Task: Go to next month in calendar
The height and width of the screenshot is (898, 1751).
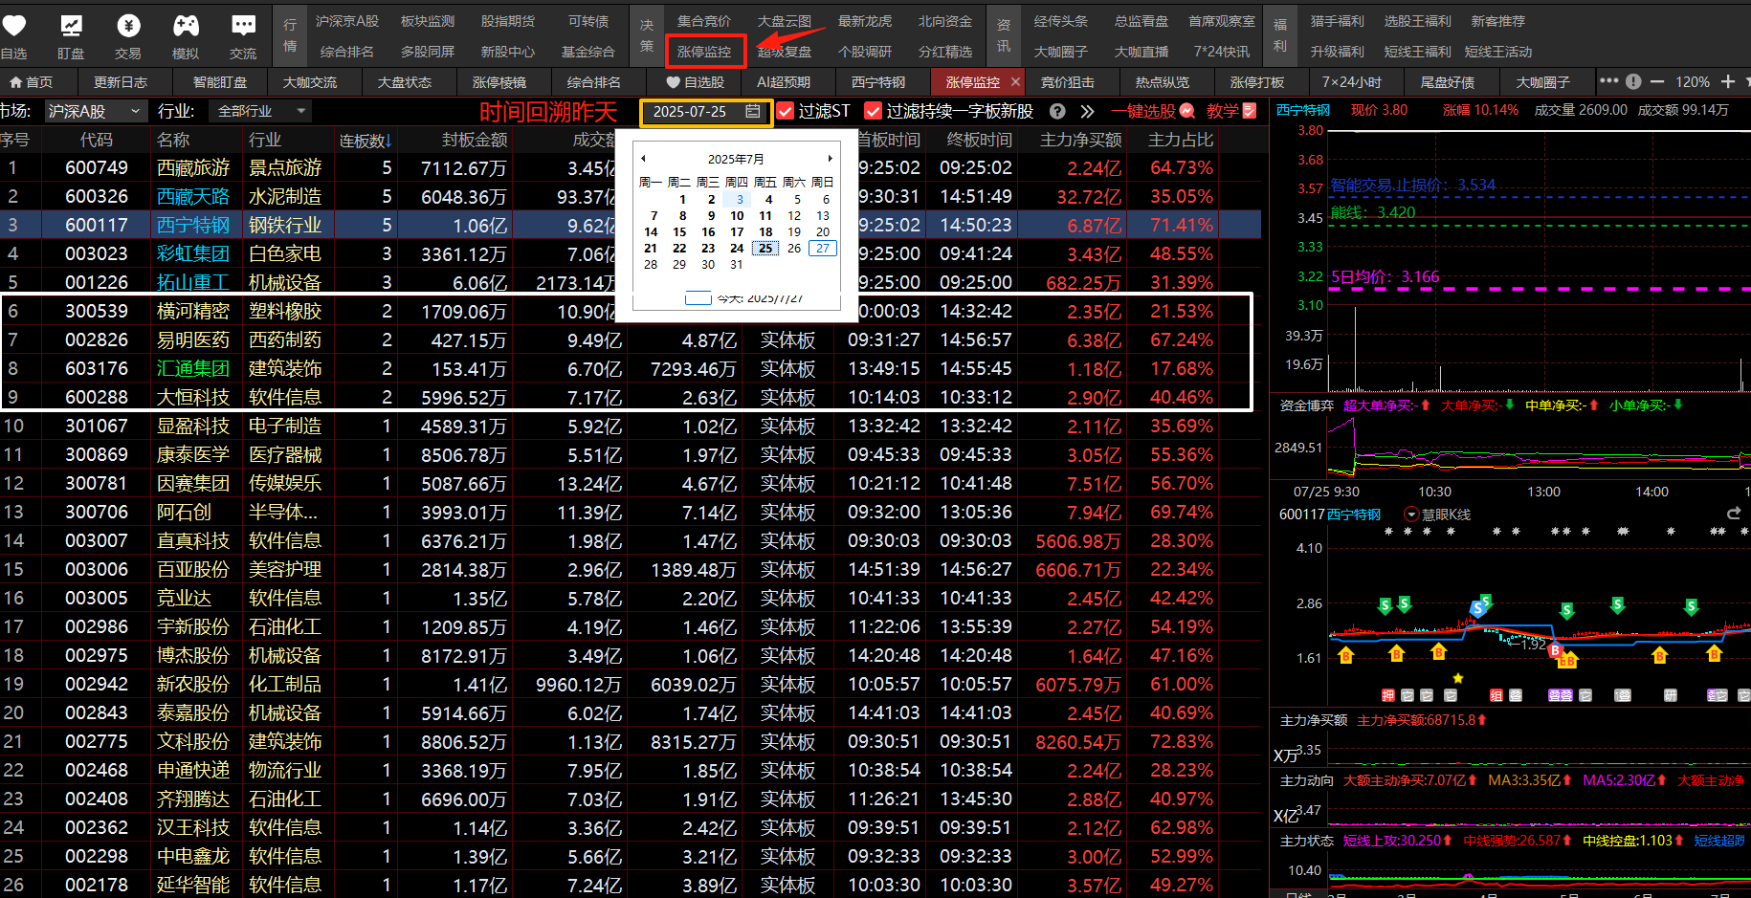Action: (x=830, y=159)
